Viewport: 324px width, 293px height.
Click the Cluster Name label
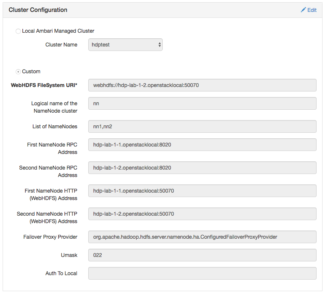pyautogui.click(x=61, y=45)
